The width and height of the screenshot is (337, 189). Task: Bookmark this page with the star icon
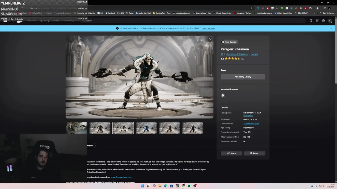click(x=252, y=8)
